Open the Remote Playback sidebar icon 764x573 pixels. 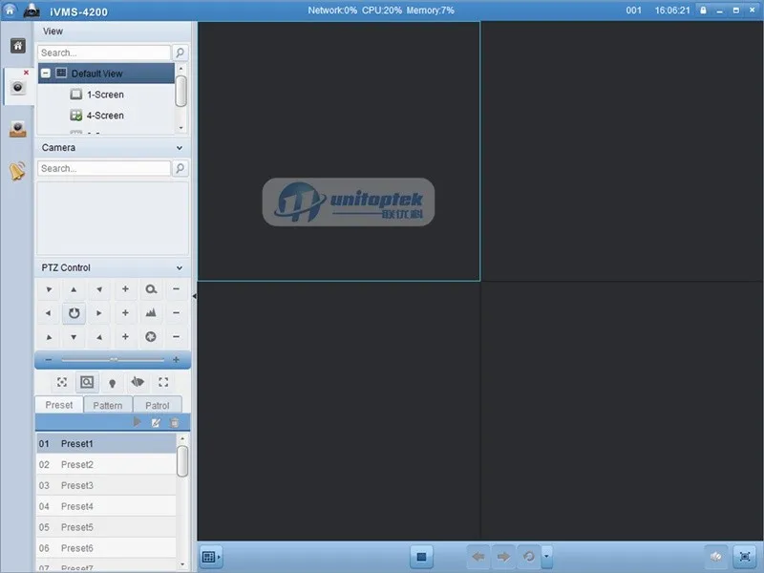pos(17,129)
